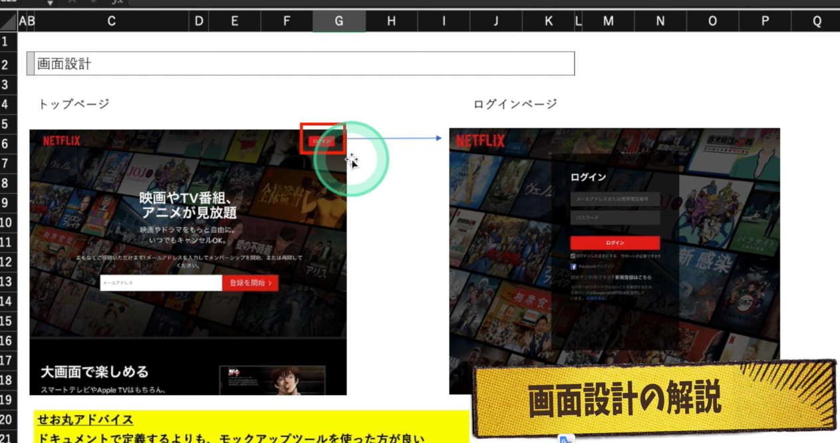The width and height of the screenshot is (840, 443).
Task: Click the Select All corner triangle
Action: [9, 22]
